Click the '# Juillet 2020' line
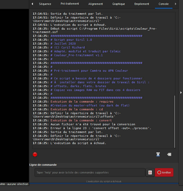 coord(54,44)
